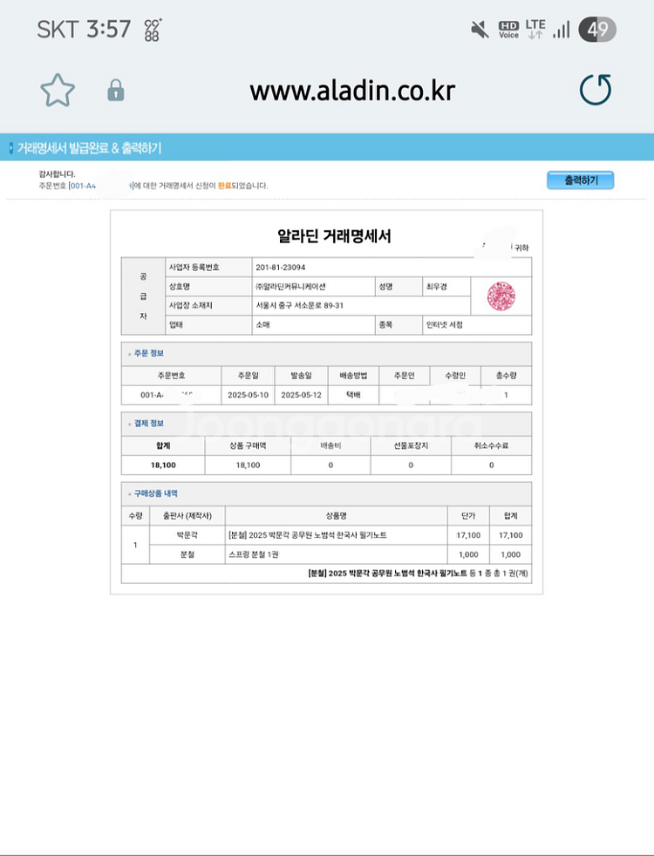
Task: Tap the status icon next to the clock
Action: 153,30
